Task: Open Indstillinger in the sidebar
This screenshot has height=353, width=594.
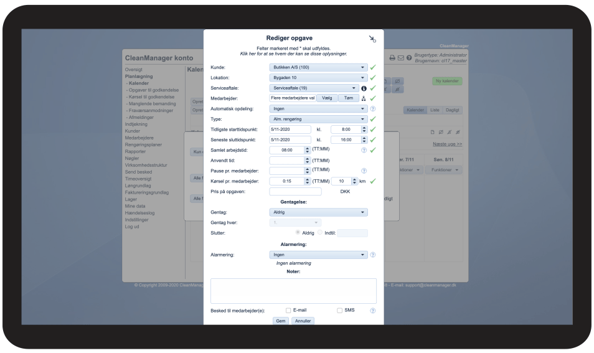Action: point(137,220)
